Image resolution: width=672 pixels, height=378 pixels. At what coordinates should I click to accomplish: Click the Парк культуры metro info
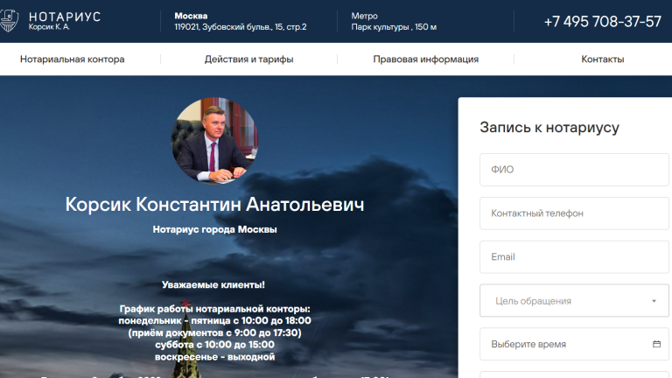(x=394, y=27)
